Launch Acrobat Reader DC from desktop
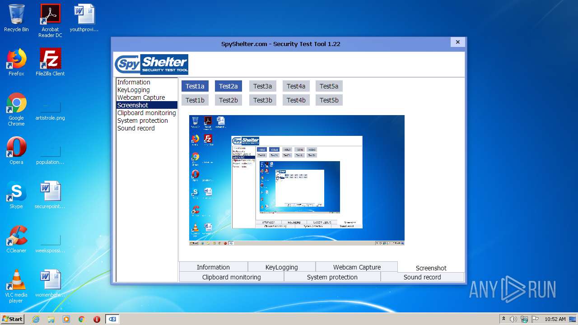 coord(50,20)
